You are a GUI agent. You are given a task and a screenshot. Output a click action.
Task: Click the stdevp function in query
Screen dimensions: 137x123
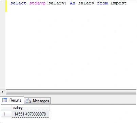point(37,3)
